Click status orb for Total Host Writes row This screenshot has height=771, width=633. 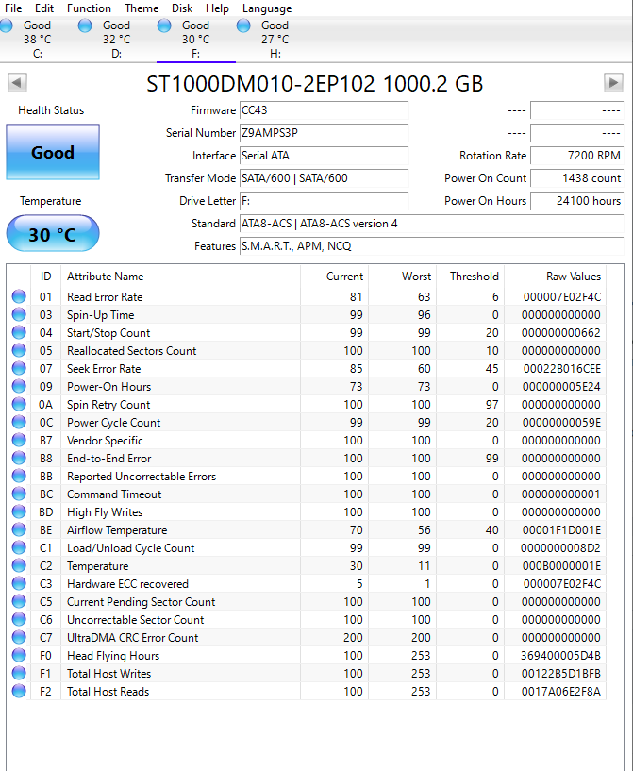(x=19, y=674)
